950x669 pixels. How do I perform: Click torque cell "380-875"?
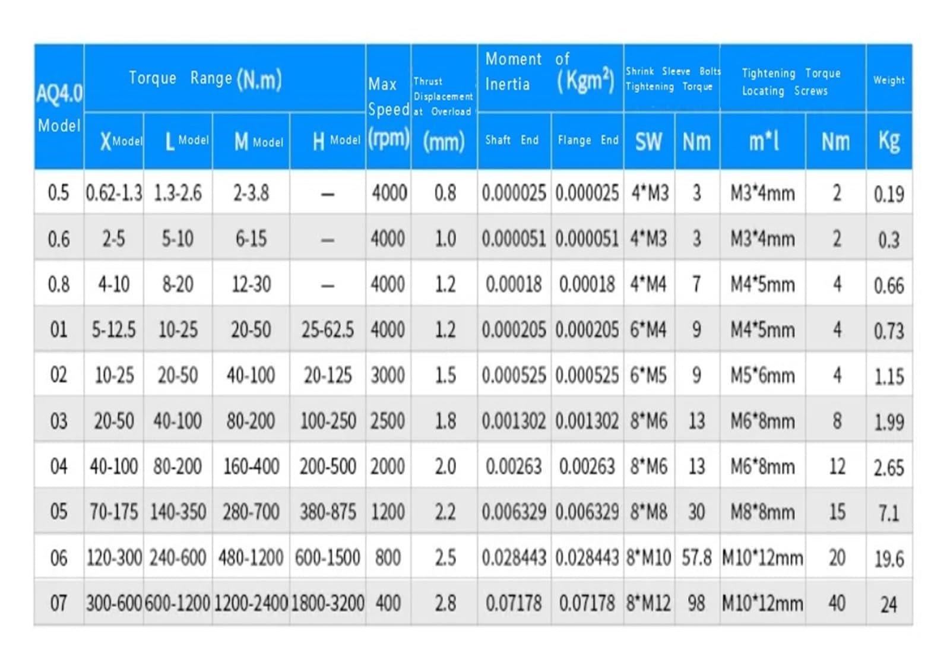(328, 512)
